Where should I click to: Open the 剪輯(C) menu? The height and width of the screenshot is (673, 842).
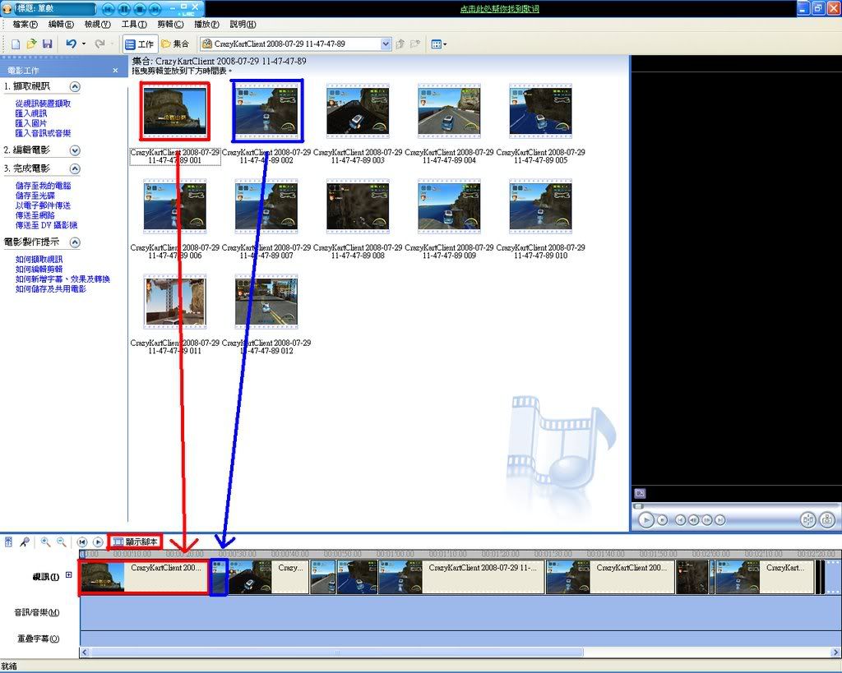(170, 25)
